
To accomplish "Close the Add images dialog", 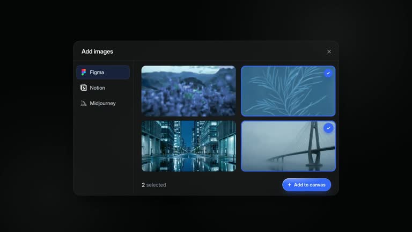I will (329, 52).
